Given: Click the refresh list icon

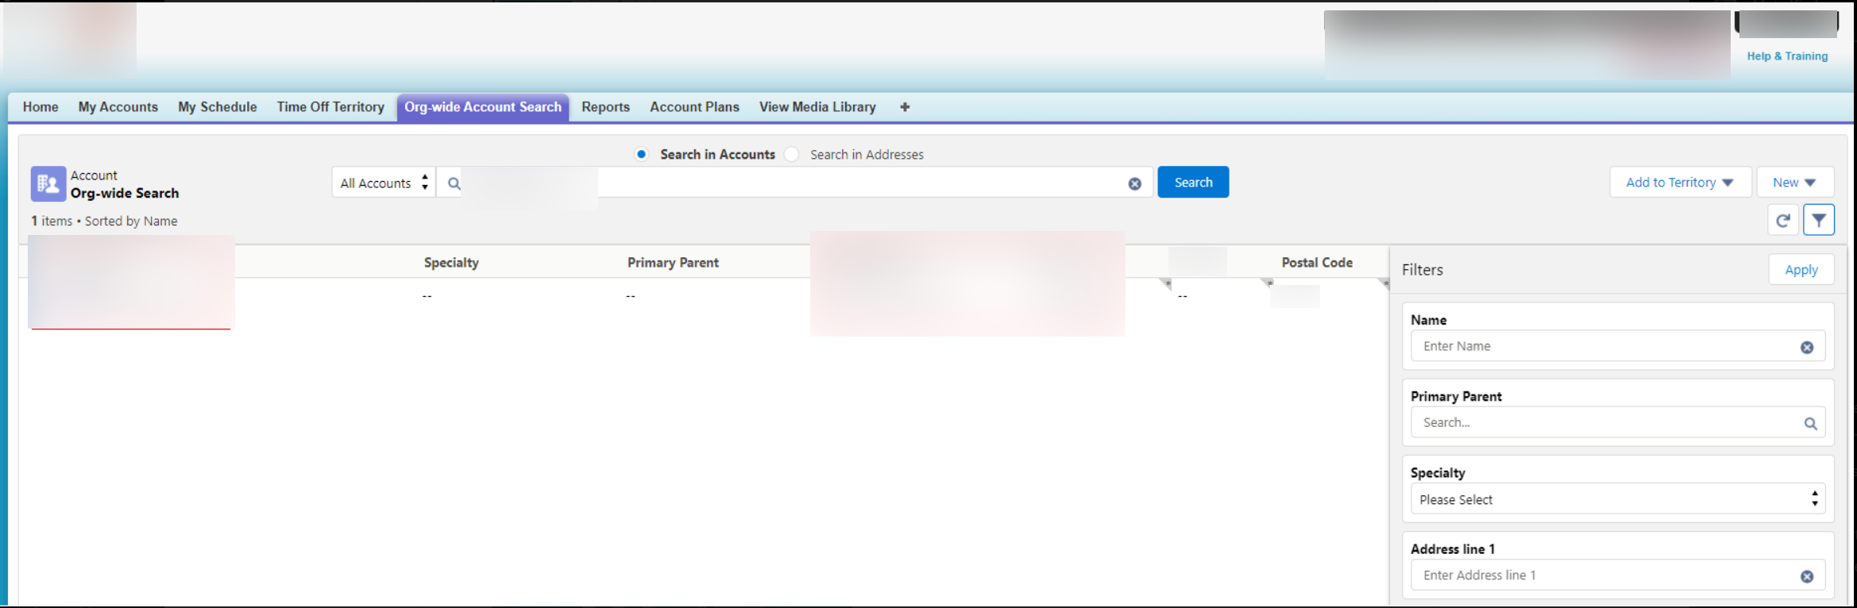Looking at the screenshot, I should 1782,221.
